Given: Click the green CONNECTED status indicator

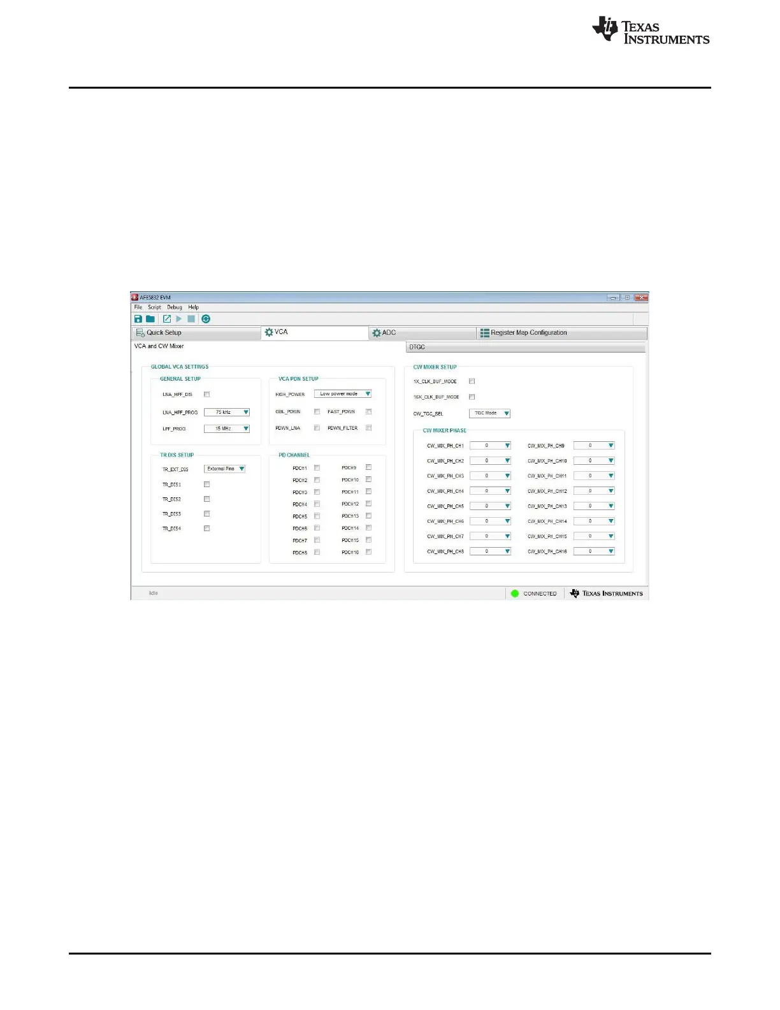Looking at the screenshot, I should 515,594.
